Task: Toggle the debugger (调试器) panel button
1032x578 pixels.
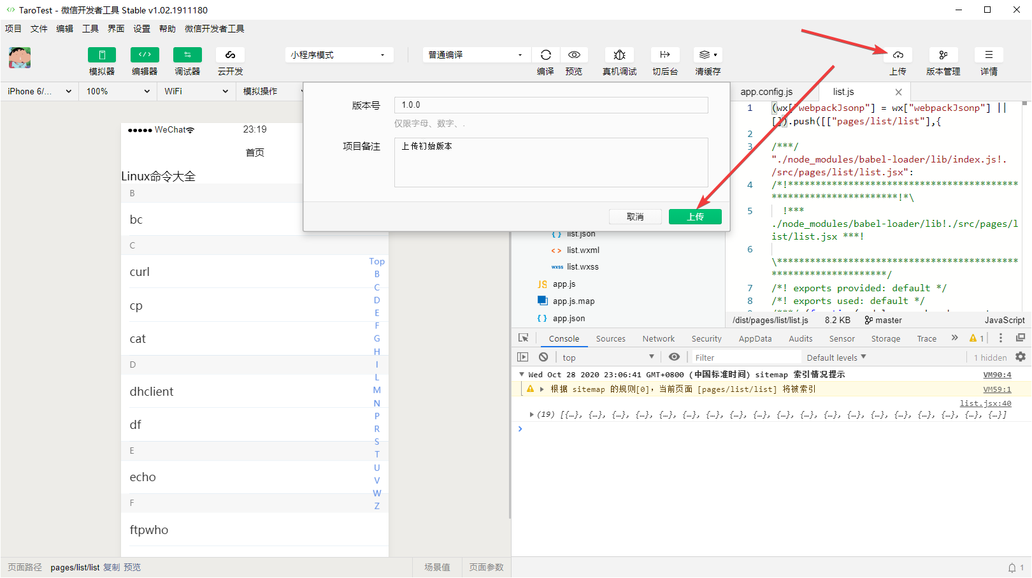Action: [187, 55]
